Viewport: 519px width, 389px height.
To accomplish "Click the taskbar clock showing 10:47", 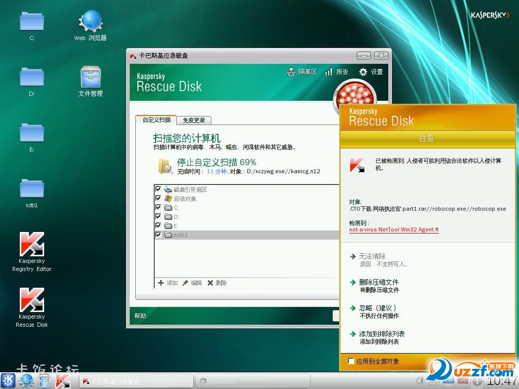I will click(503, 381).
